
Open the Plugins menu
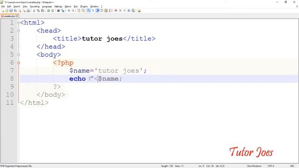(84, 7)
